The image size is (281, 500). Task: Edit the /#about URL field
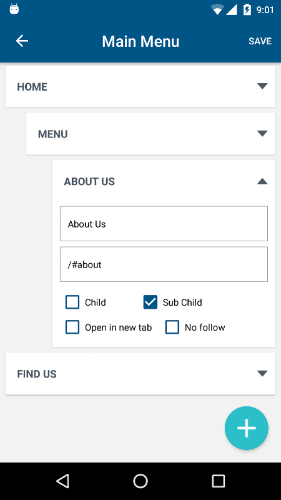pos(164,264)
